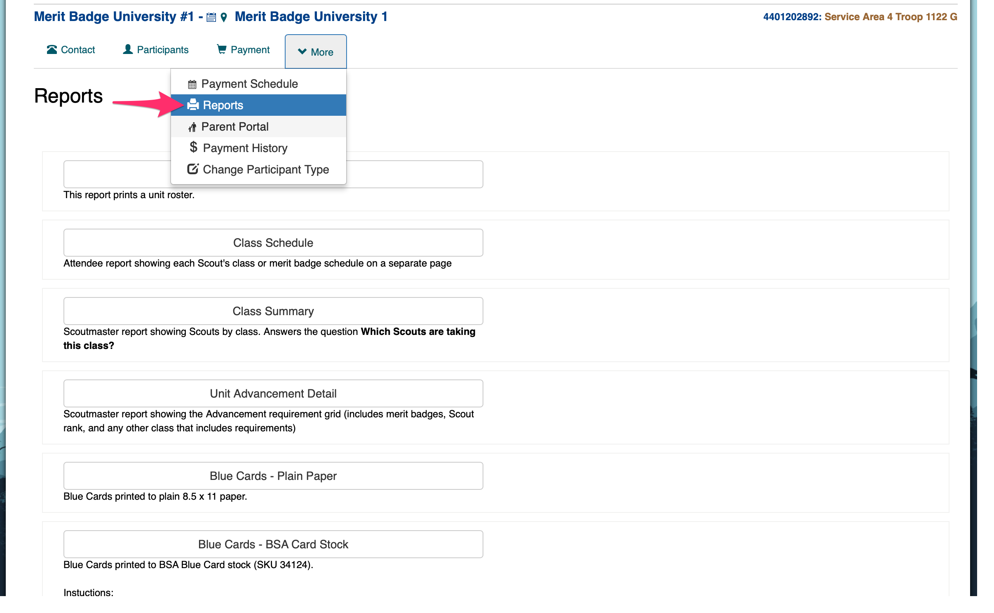Click the unit roster report button
This screenshot has height=613, width=994.
click(x=273, y=174)
